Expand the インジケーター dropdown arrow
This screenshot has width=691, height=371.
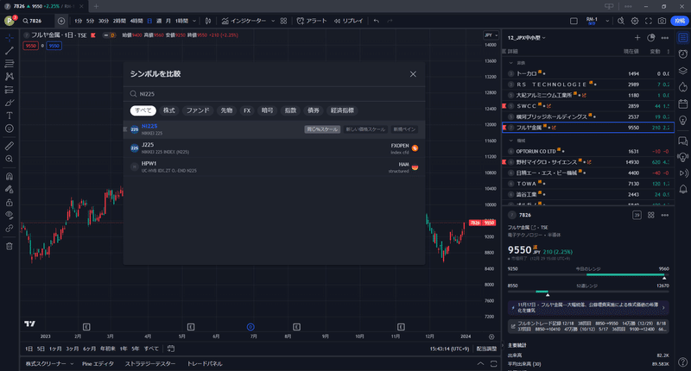click(273, 21)
